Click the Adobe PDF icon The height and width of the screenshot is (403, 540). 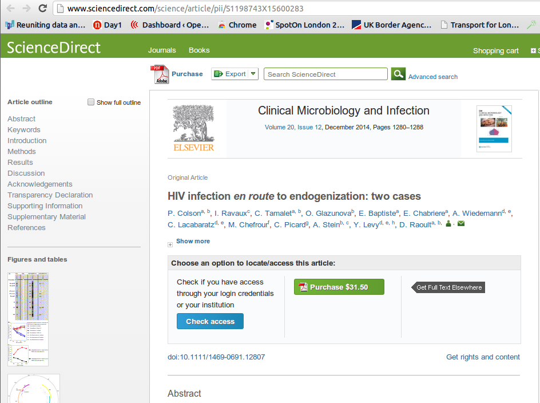click(x=160, y=74)
